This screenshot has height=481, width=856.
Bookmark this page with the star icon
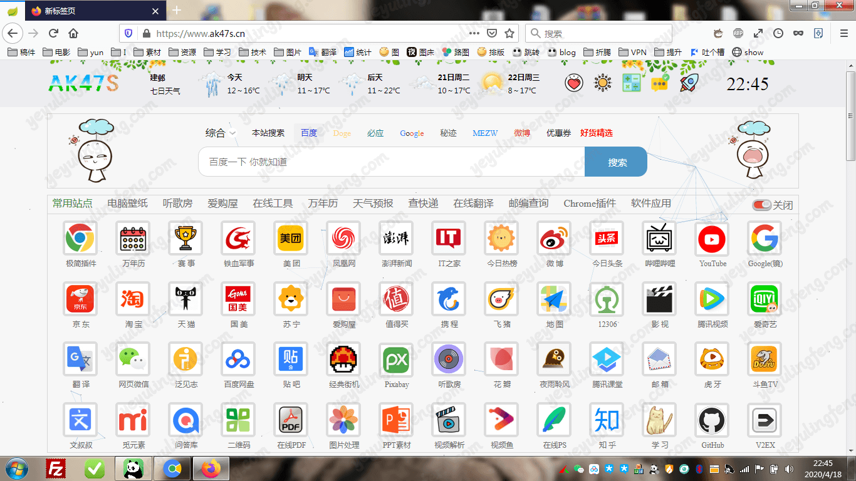click(x=509, y=33)
